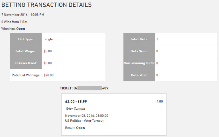The height and width of the screenshot is (137, 219).
Task: Click the 7 November 2016 timestamp
Action: point(23,15)
